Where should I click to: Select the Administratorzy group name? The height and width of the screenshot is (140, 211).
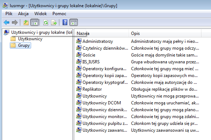click(x=98, y=41)
